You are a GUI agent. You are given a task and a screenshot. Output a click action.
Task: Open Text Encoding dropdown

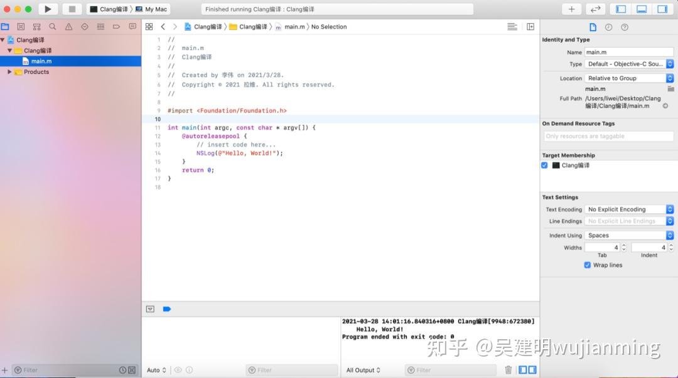[629, 209]
